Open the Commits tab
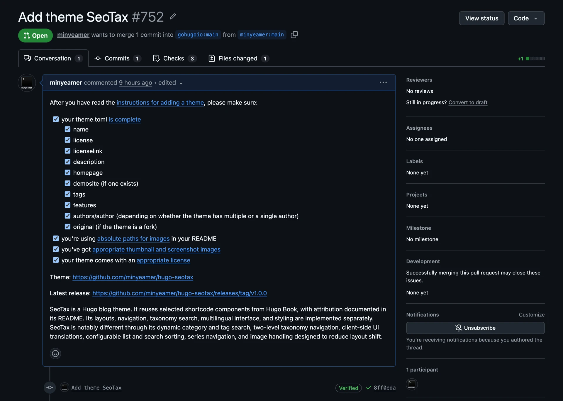This screenshot has height=401, width=563. (118, 58)
